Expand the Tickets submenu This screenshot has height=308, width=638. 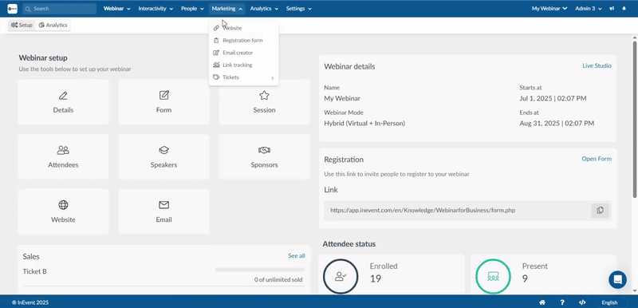point(243,77)
